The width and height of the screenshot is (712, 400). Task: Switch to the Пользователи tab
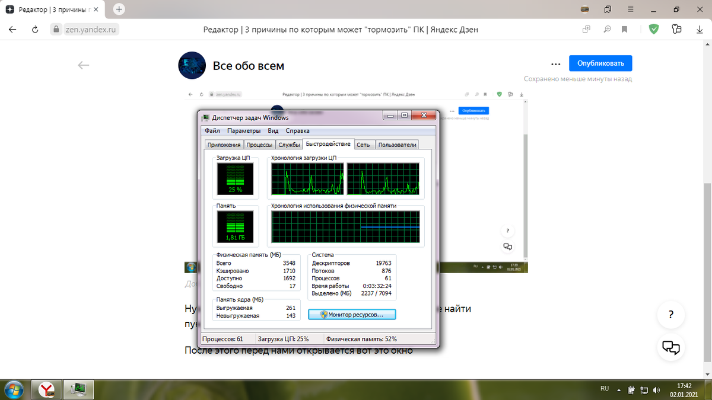(x=397, y=145)
